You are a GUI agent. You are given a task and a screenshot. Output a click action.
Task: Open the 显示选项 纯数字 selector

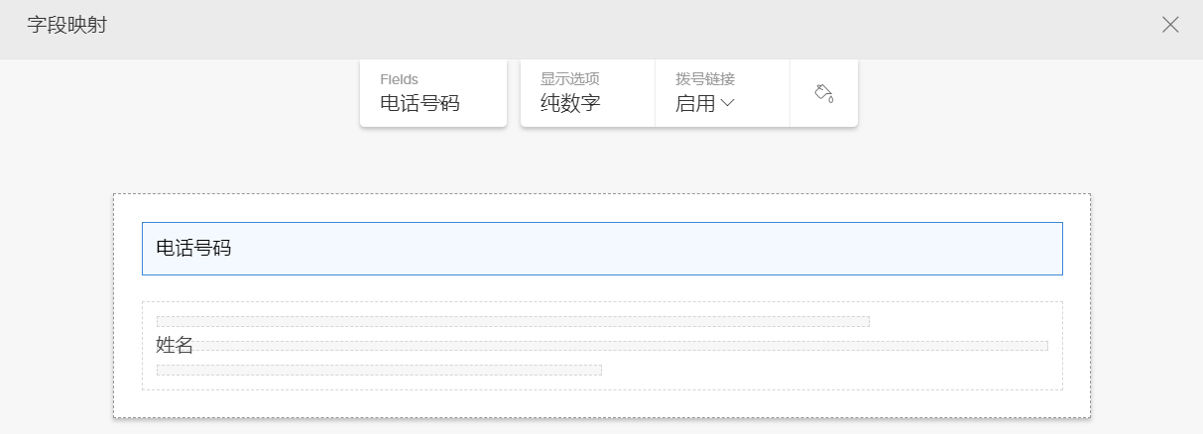tap(587, 93)
